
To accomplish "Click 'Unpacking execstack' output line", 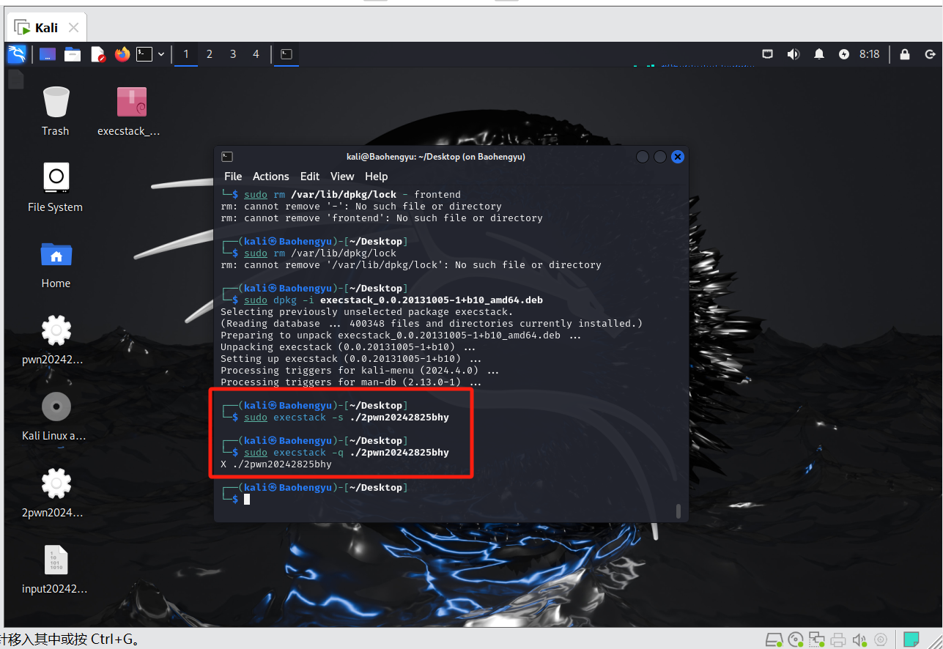I will (348, 347).
